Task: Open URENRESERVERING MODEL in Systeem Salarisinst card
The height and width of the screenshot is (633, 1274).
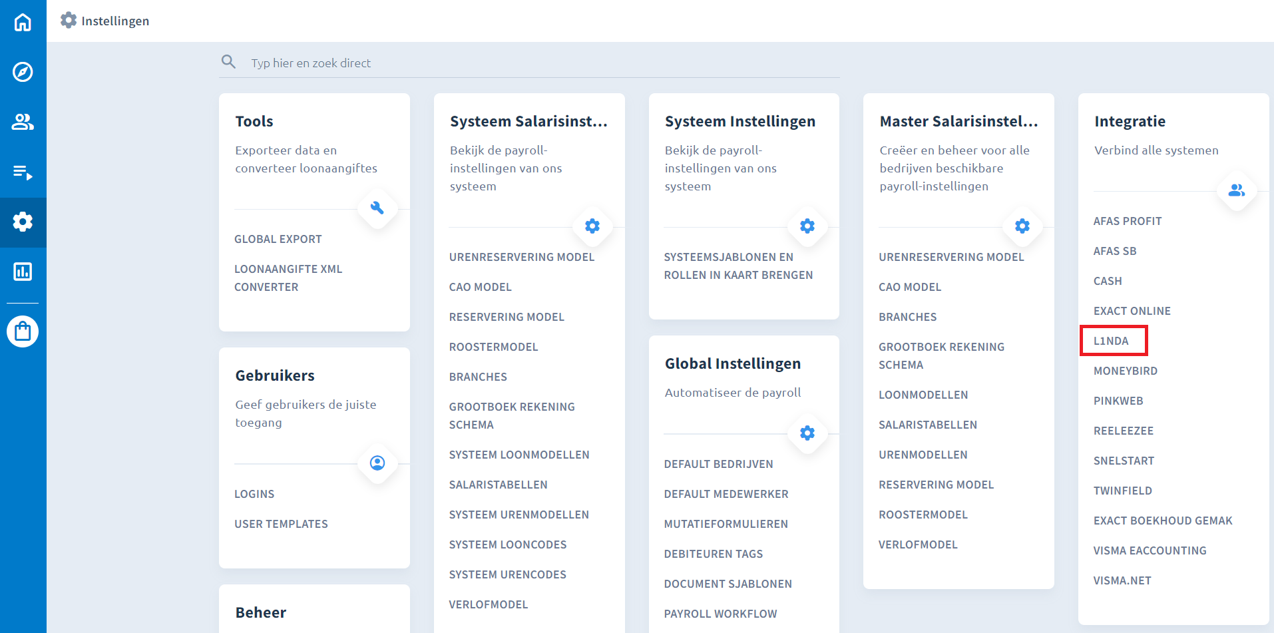Action: pyautogui.click(x=522, y=257)
